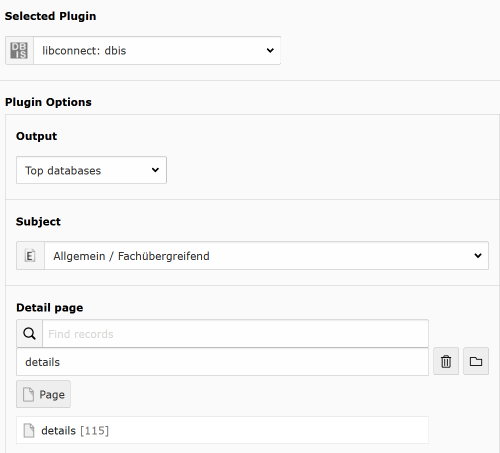Viewport: 500px width, 453px height.
Task: Click the chevron inside the Top databases selector
Action: click(x=155, y=170)
